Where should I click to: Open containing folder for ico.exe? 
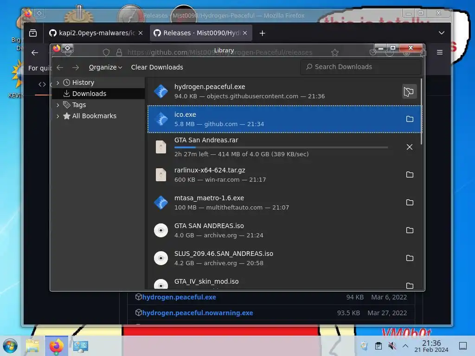click(410, 119)
